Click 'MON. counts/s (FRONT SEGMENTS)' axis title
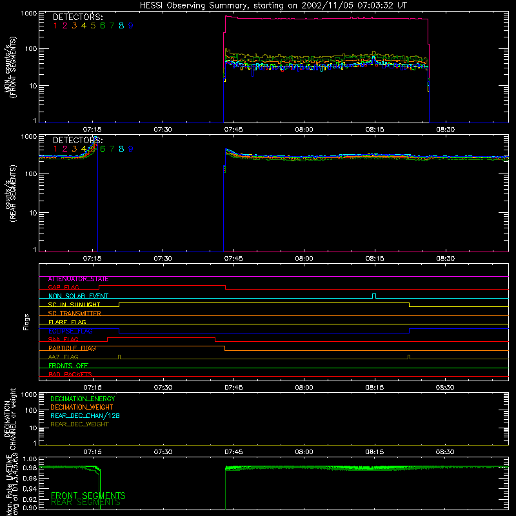The width and height of the screenshot is (516, 516). [10, 67]
